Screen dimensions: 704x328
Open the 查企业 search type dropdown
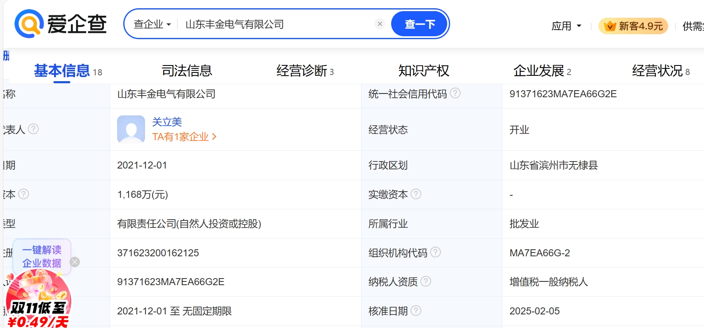(152, 24)
